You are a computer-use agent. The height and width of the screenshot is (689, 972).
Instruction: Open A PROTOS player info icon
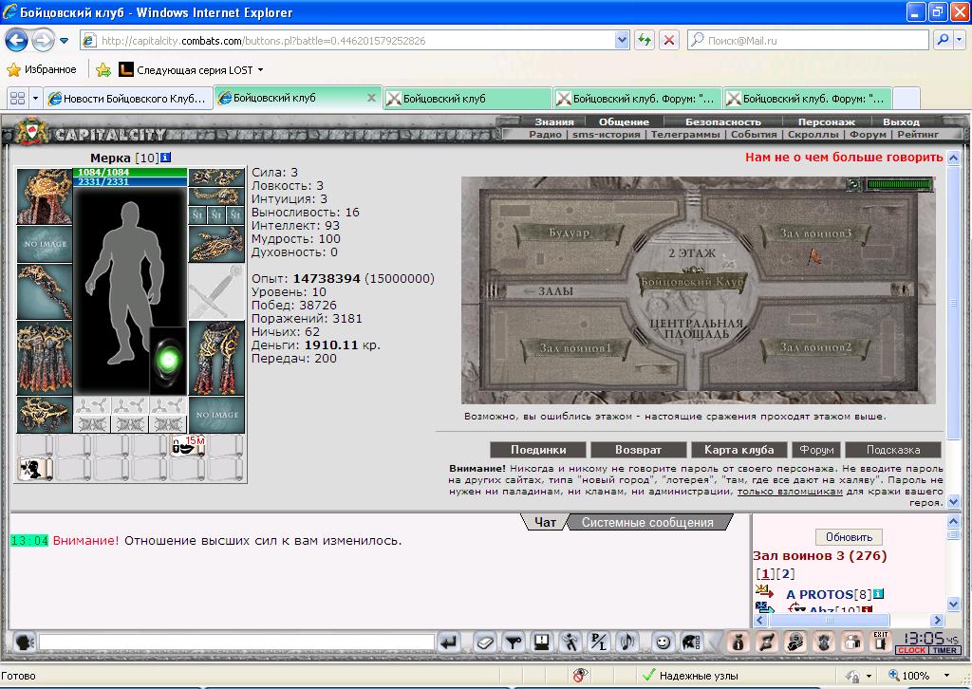click(878, 593)
